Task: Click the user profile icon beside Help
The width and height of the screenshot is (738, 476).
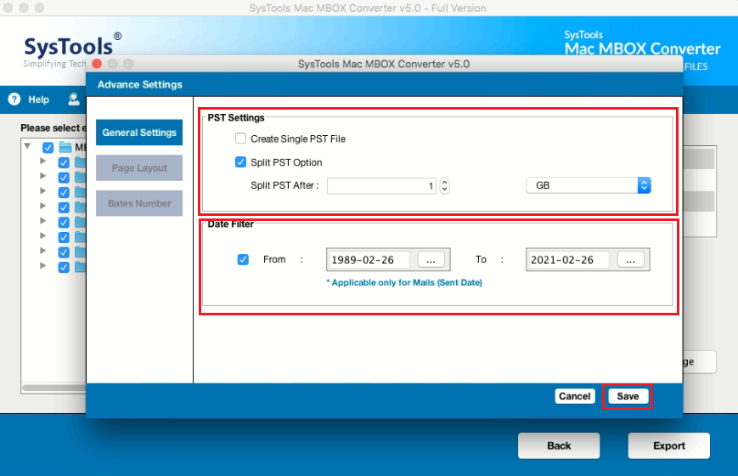Action: pyautogui.click(x=74, y=99)
